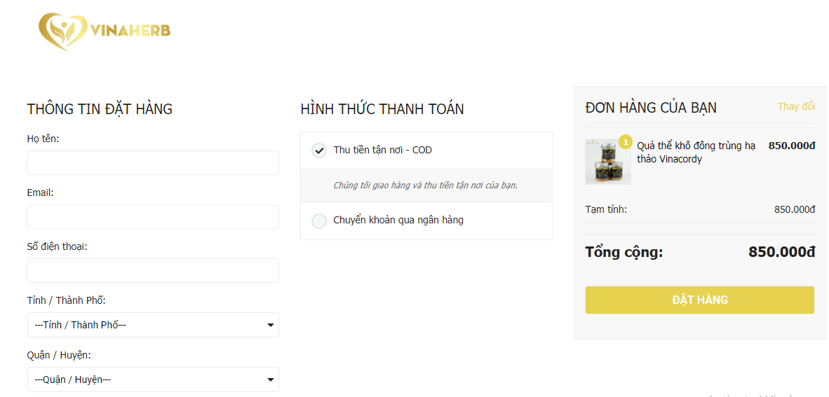This screenshot has height=397, width=829.
Task: Open the Vinacordy product thumbnail image
Action: (607, 162)
